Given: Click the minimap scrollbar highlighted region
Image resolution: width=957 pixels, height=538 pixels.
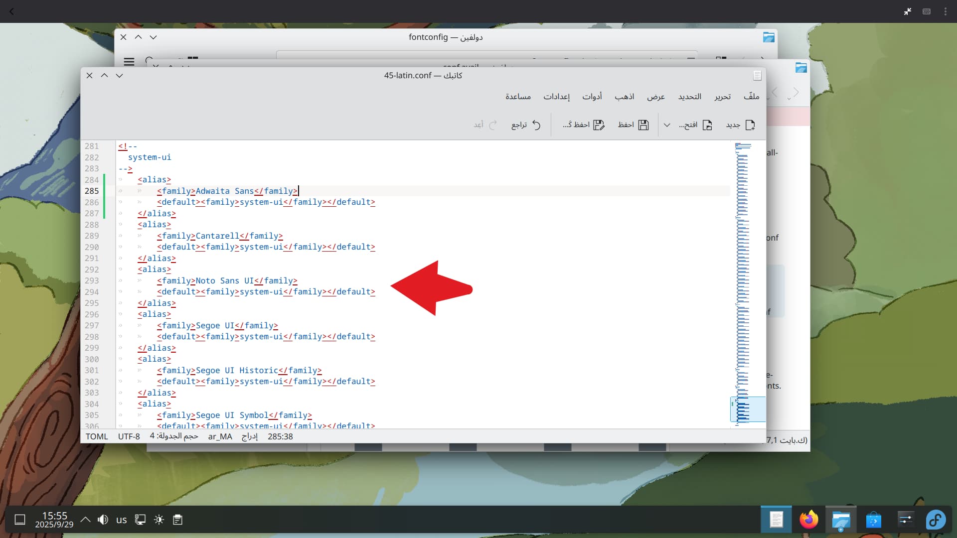Looking at the screenshot, I should click(748, 409).
